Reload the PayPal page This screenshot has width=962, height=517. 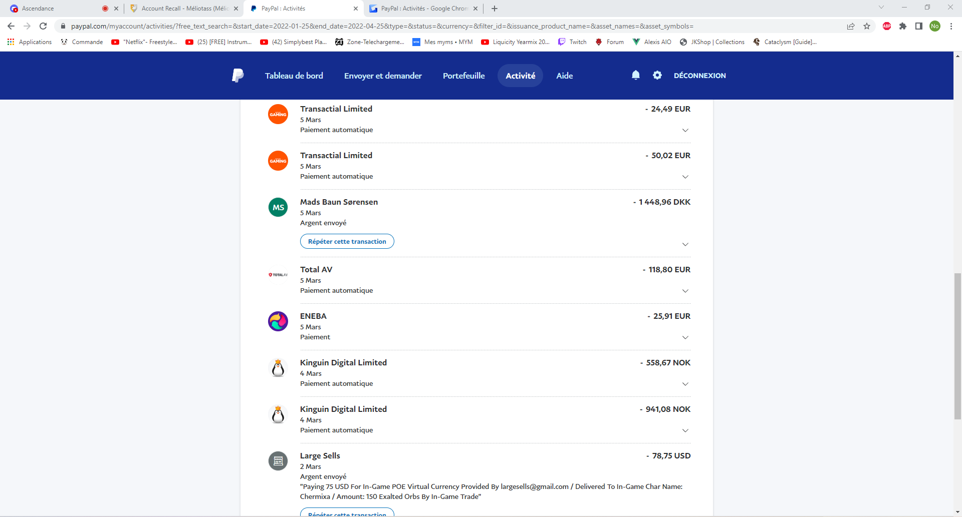click(x=43, y=26)
